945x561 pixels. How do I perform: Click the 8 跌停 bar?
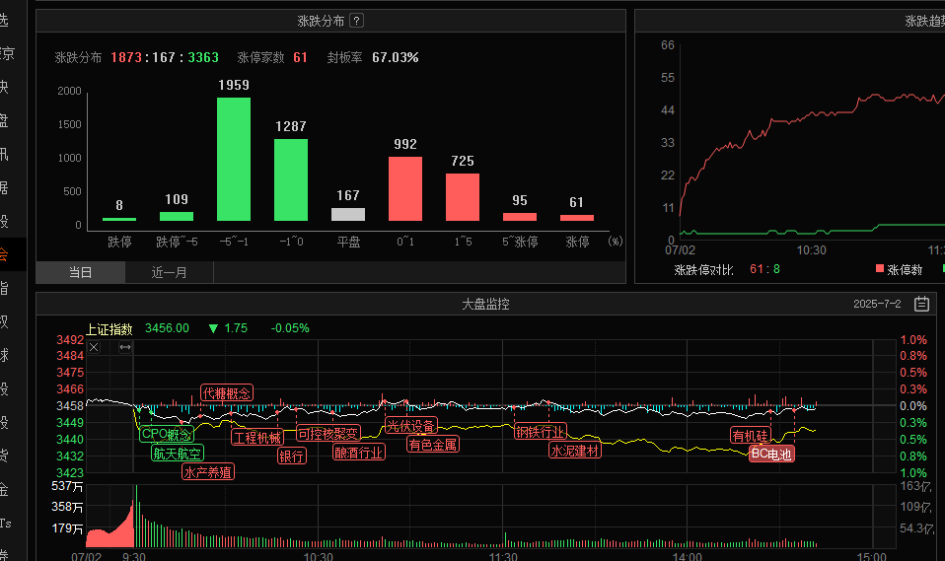(x=119, y=219)
